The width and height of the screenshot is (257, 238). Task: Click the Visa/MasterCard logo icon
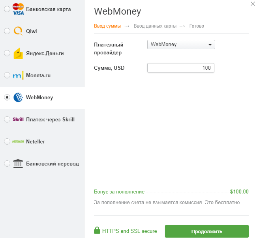pyautogui.click(x=18, y=9)
